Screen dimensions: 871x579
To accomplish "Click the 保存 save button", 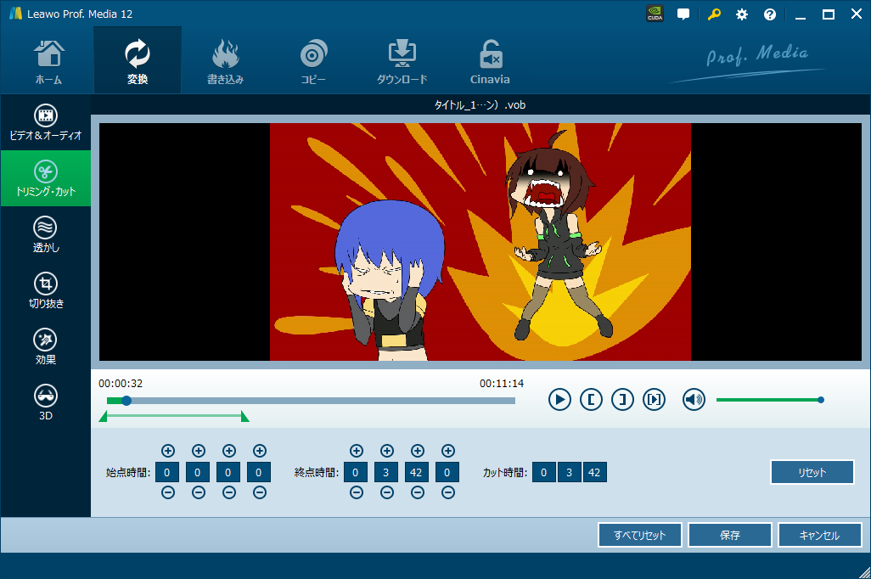I will coord(729,536).
